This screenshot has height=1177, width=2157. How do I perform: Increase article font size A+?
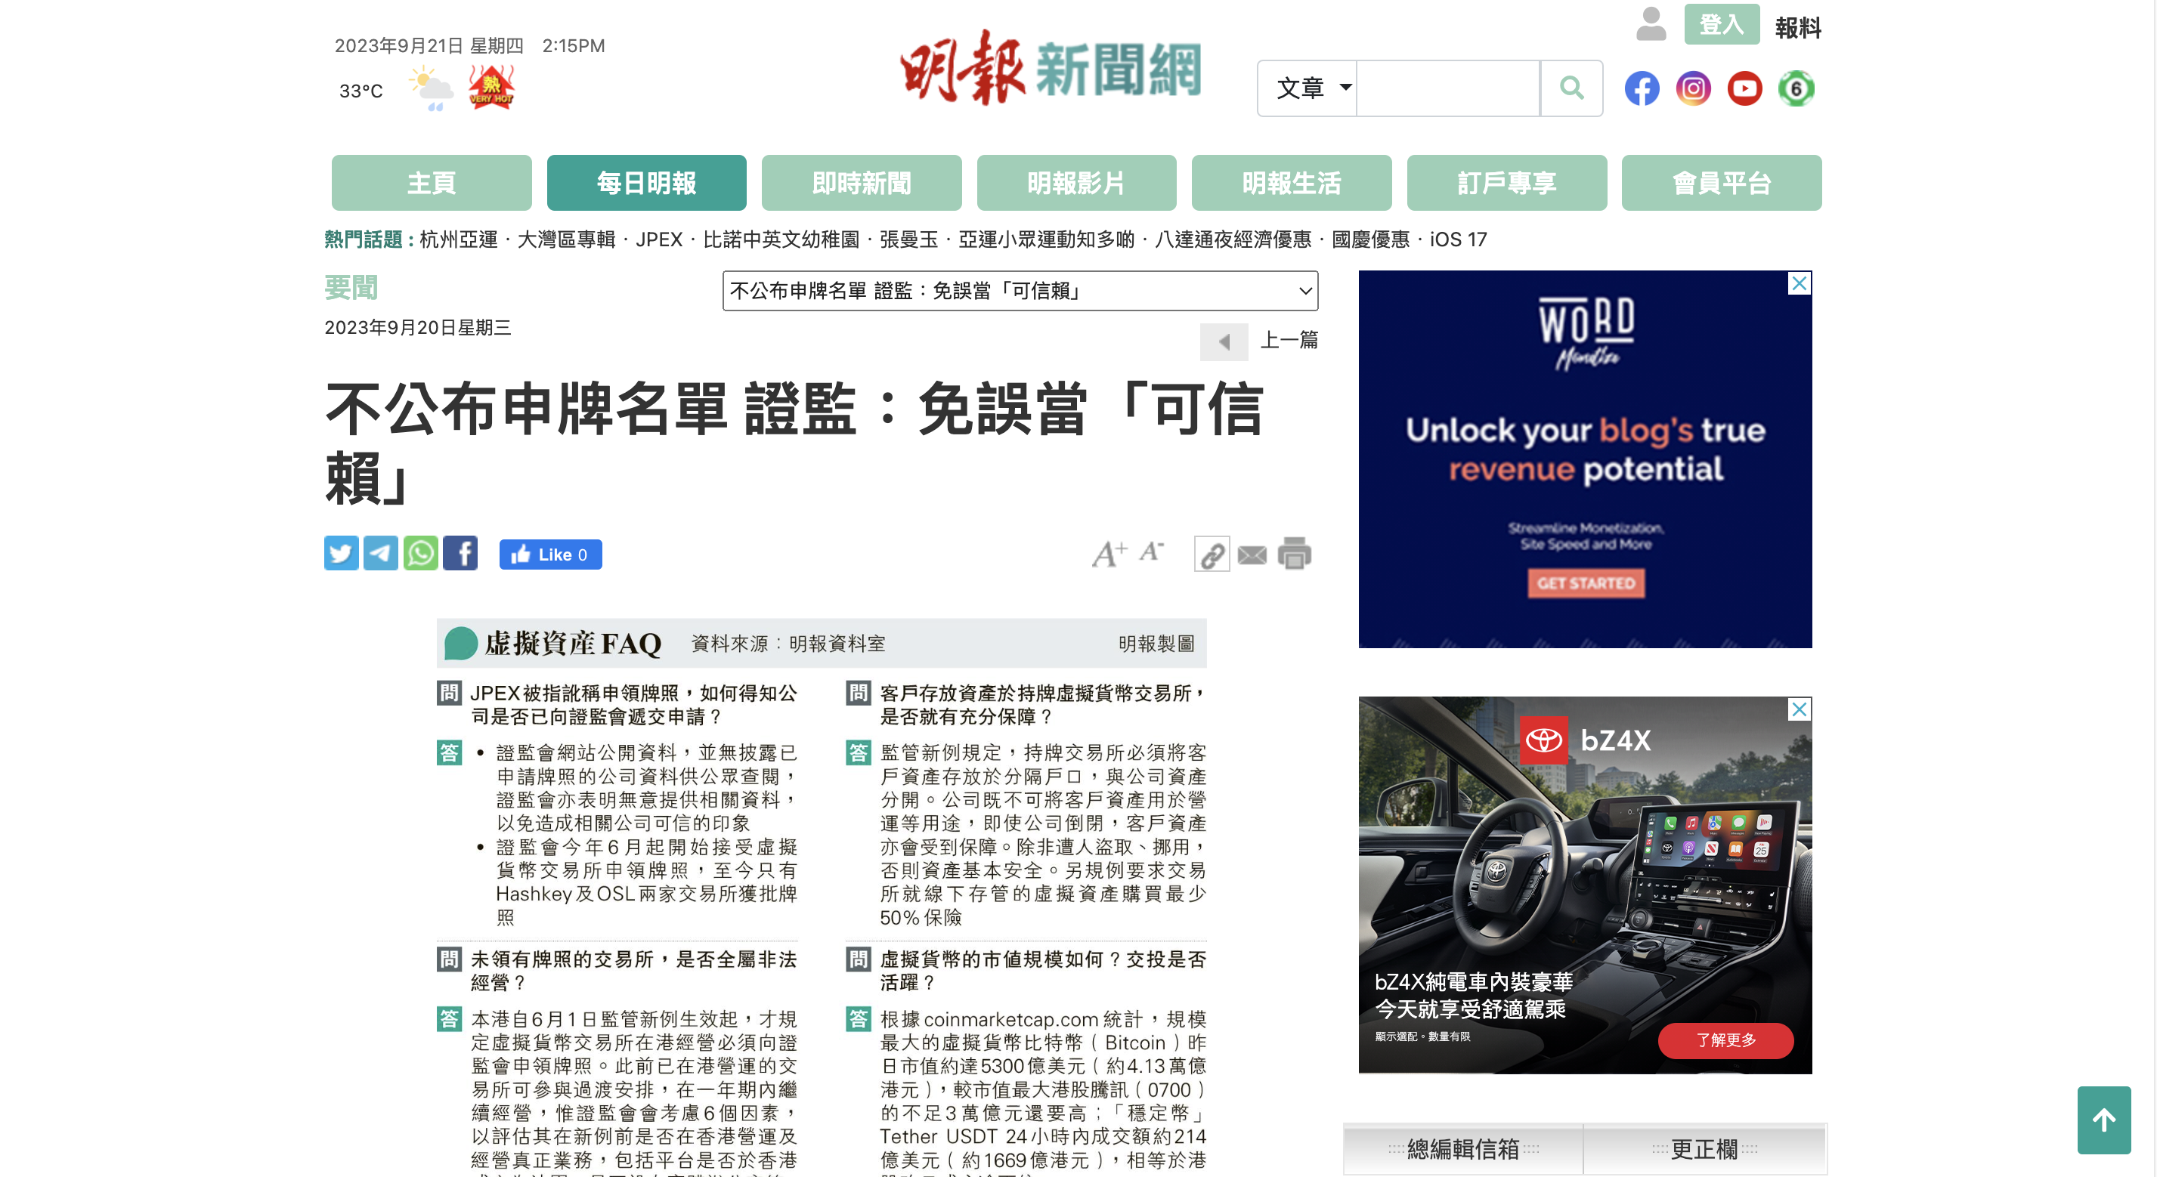1109,553
